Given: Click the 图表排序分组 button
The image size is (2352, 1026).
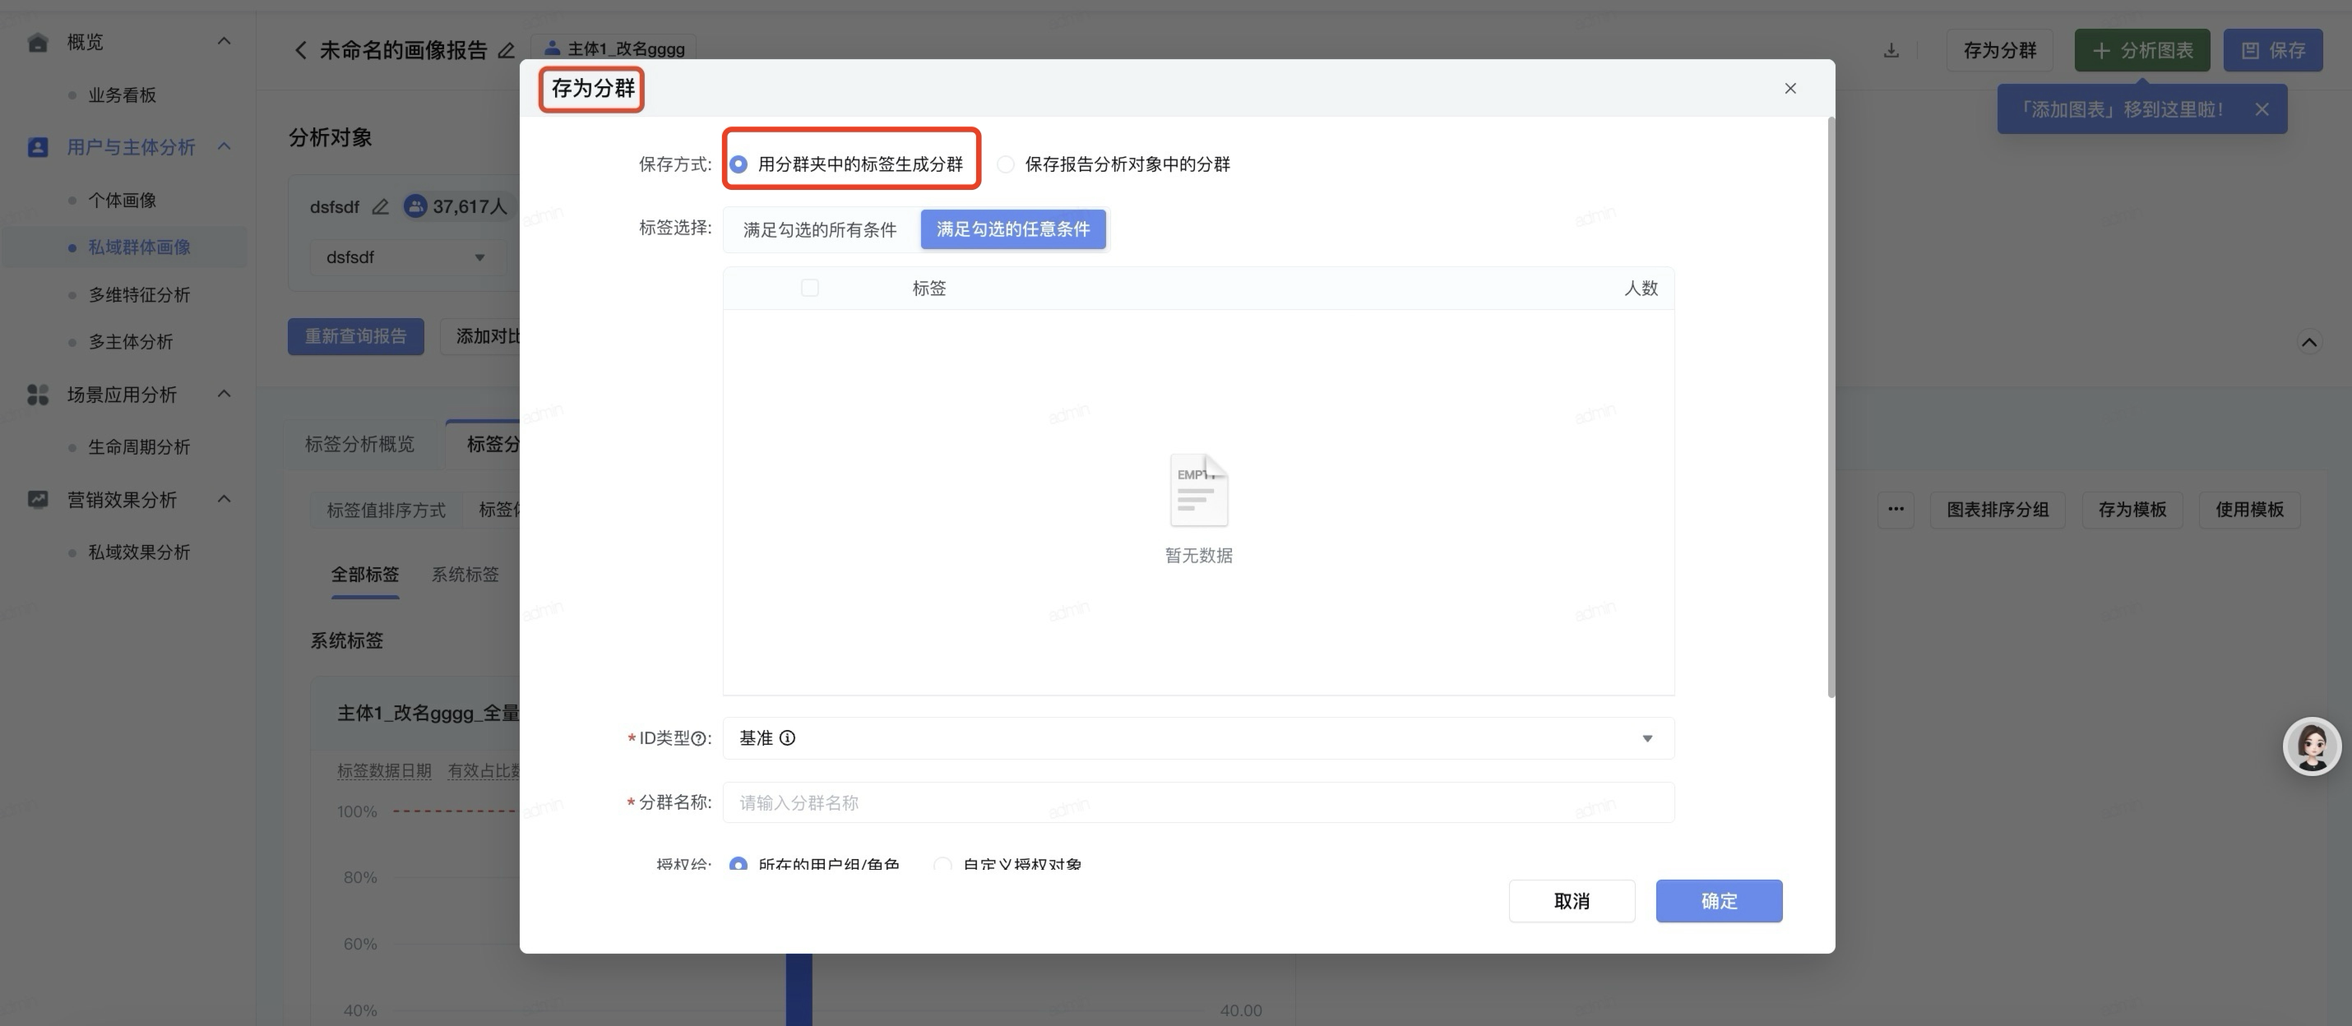Looking at the screenshot, I should click(1997, 510).
